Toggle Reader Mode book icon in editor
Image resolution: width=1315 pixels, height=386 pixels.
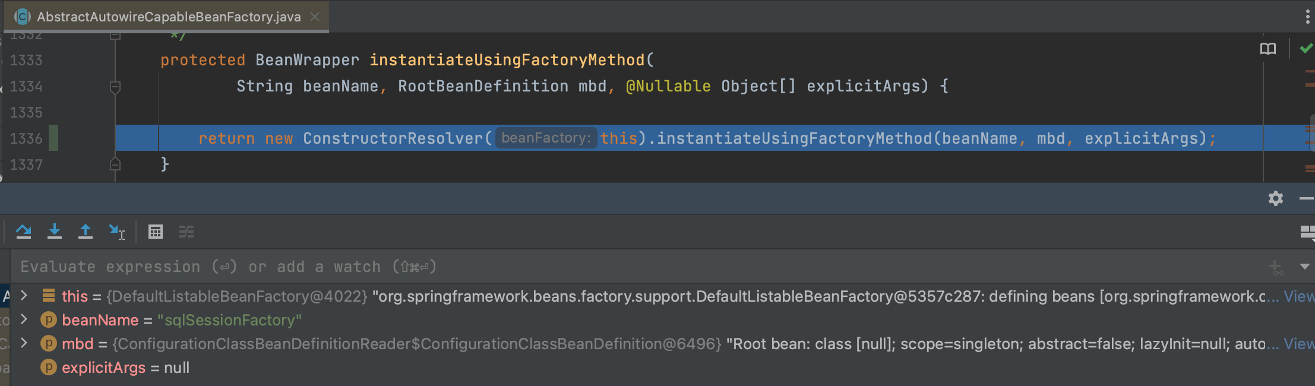pyautogui.click(x=1267, y=49)
